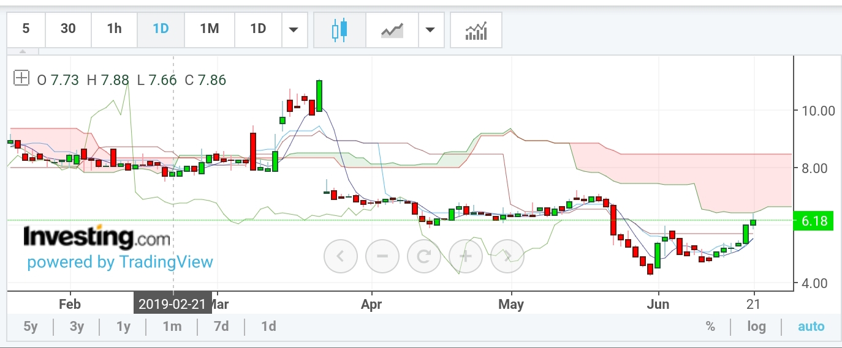Open the chart style dropdown arrow
This screenshot has height=348, width=842.
pyautogui.click(x=431, y=29)
